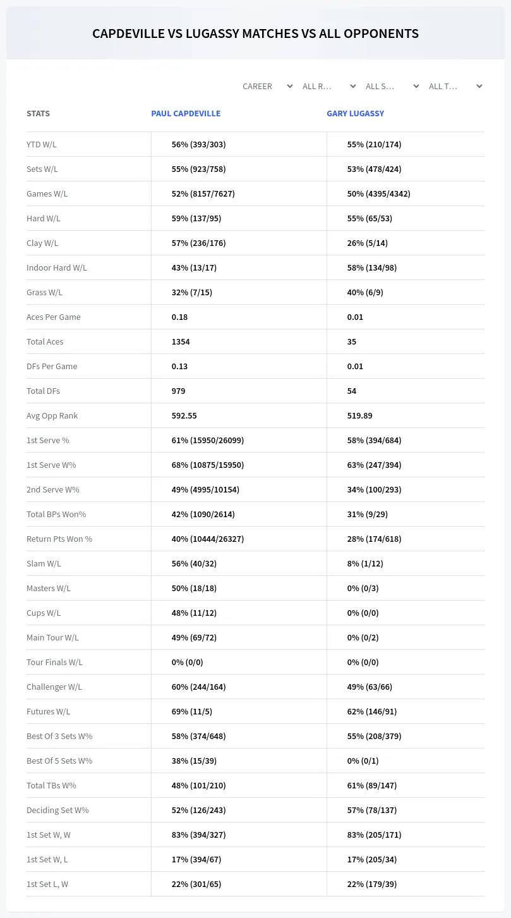Open Gary Lugassy player link
Viewport: 511px width, 918px height.
(355, 114)
